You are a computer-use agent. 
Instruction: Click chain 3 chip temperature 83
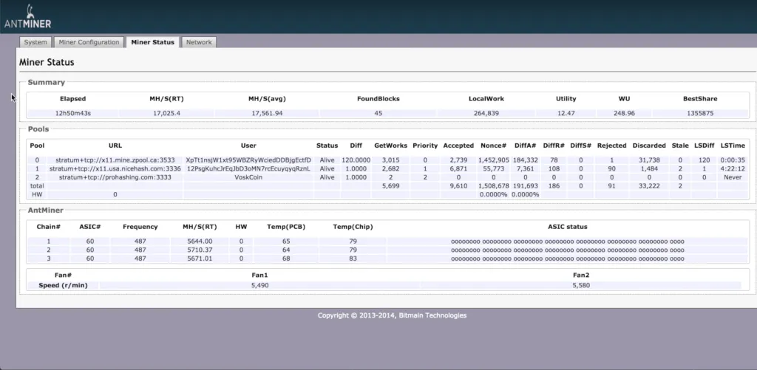(x=353, y=258)
